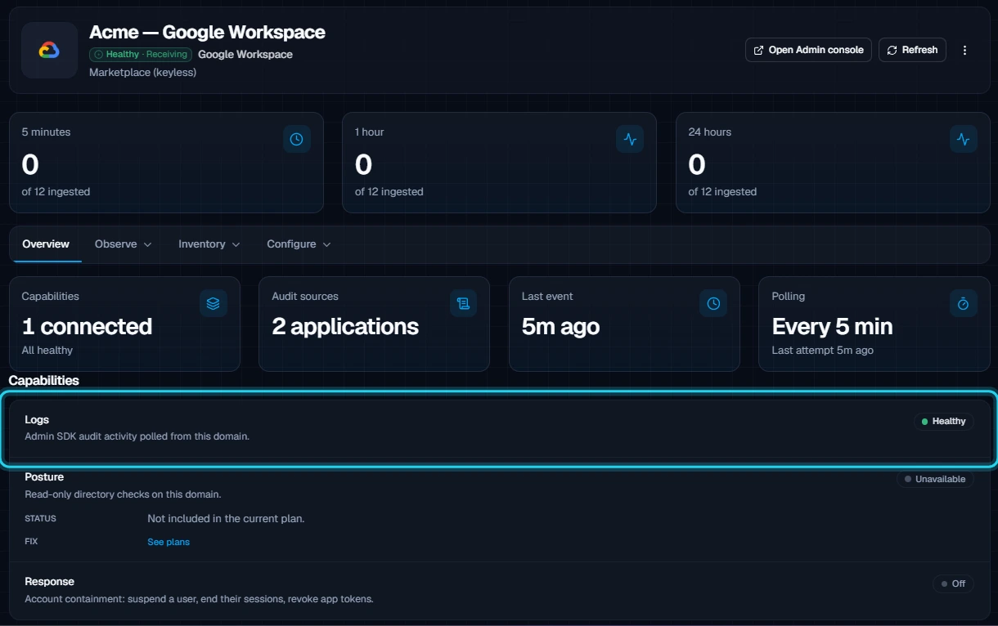Click the '5m ago' last event value
The height and width of the screenshot is (626, 998).
561,327
